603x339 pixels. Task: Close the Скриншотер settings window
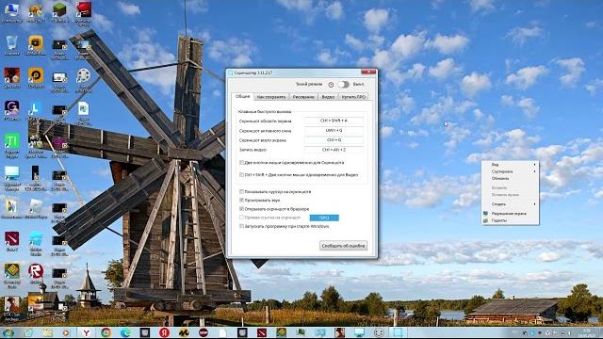point(368,72)
